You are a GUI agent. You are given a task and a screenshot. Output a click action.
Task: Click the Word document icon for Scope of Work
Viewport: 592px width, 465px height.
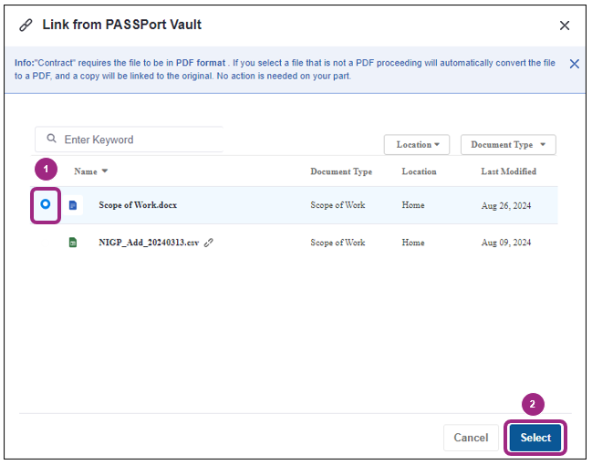(74, 205)
